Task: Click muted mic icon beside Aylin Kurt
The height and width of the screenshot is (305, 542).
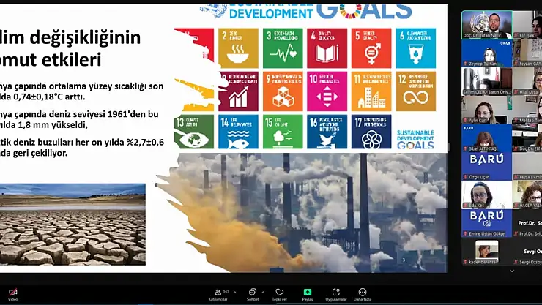Action: click(465, 121)
